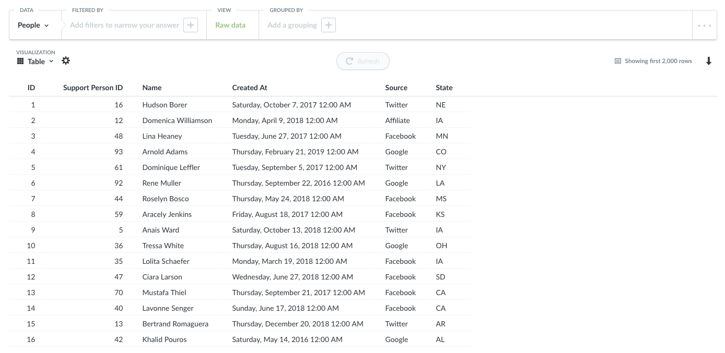Click 'Thursday, December 20, 2018 12:00 AM' date
This screenshot has width=725, height=353.
point(298,324)
